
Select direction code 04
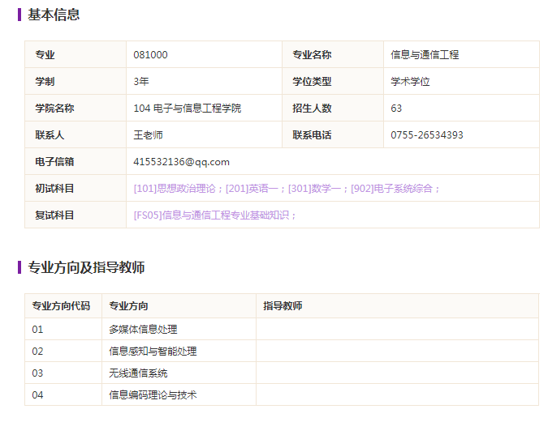pyautogui.click(x=37, y=395)
